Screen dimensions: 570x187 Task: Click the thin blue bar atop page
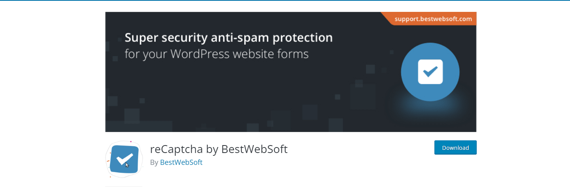[x=285, y=0]
